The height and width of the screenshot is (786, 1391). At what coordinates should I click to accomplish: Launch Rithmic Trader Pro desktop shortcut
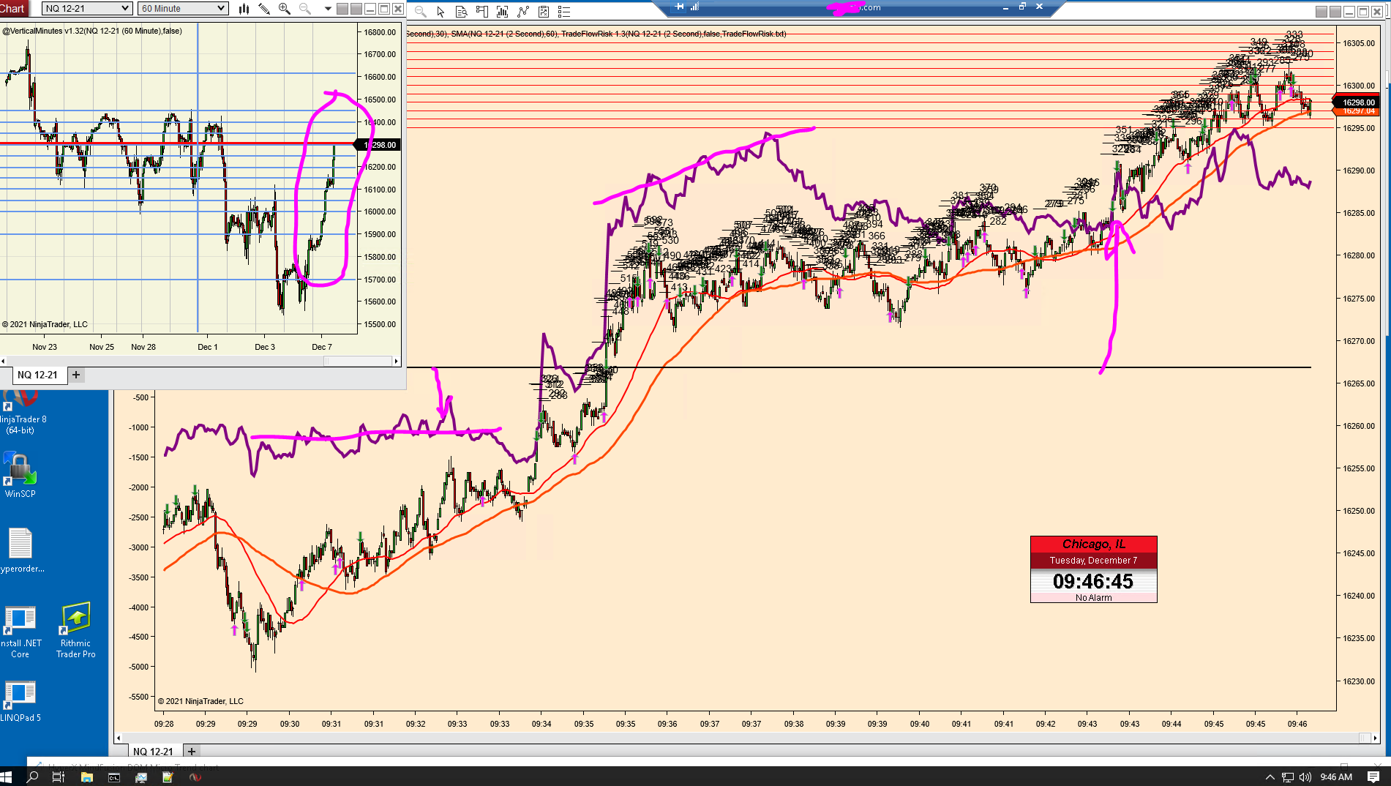click(76, 631)
